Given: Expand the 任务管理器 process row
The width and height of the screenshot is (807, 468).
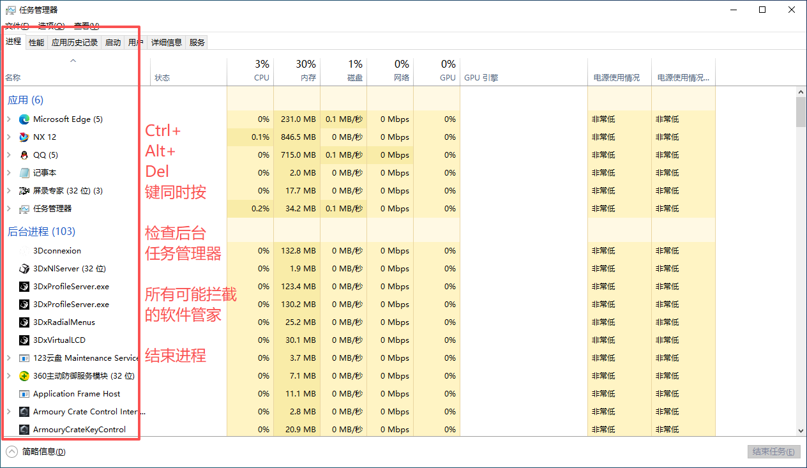Looking at the screenshot, I should pos(9,209).
